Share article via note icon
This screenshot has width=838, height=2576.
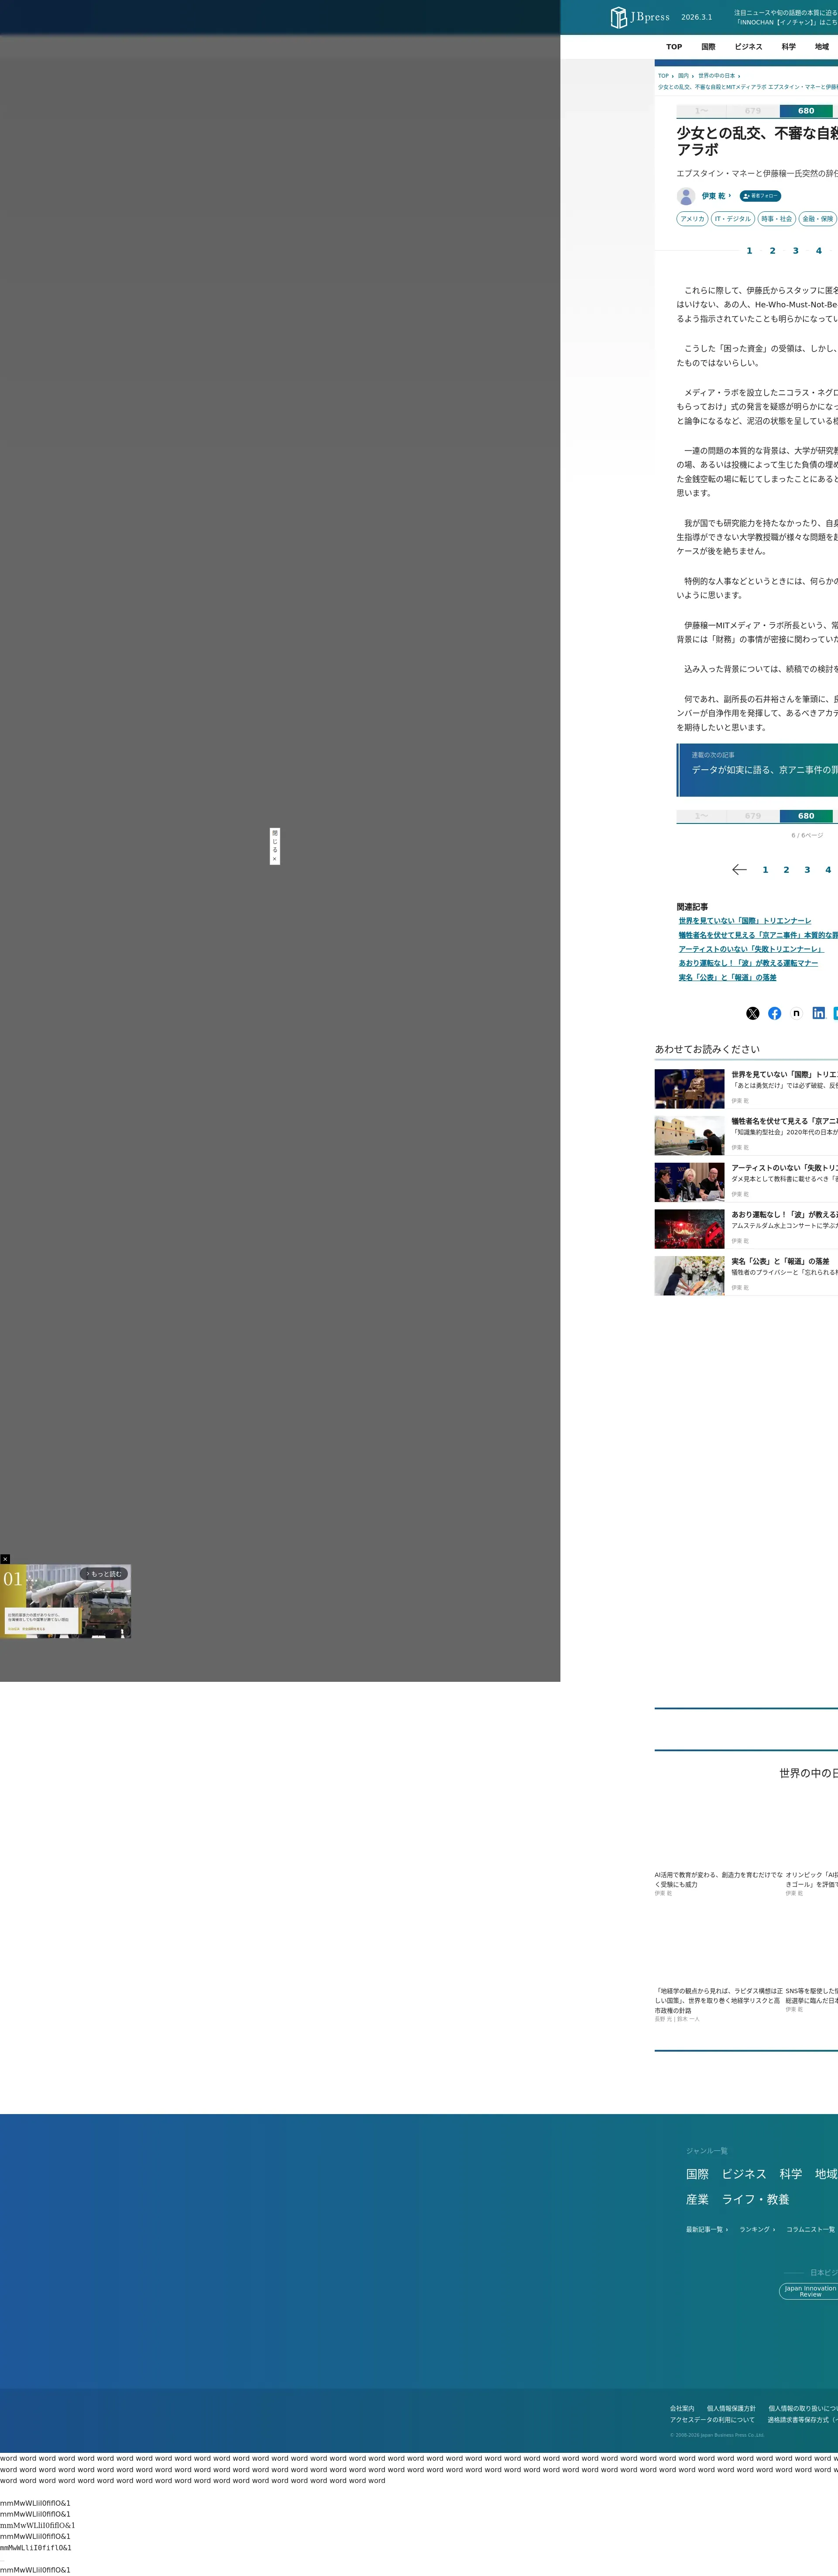(x=796, y=1013)
